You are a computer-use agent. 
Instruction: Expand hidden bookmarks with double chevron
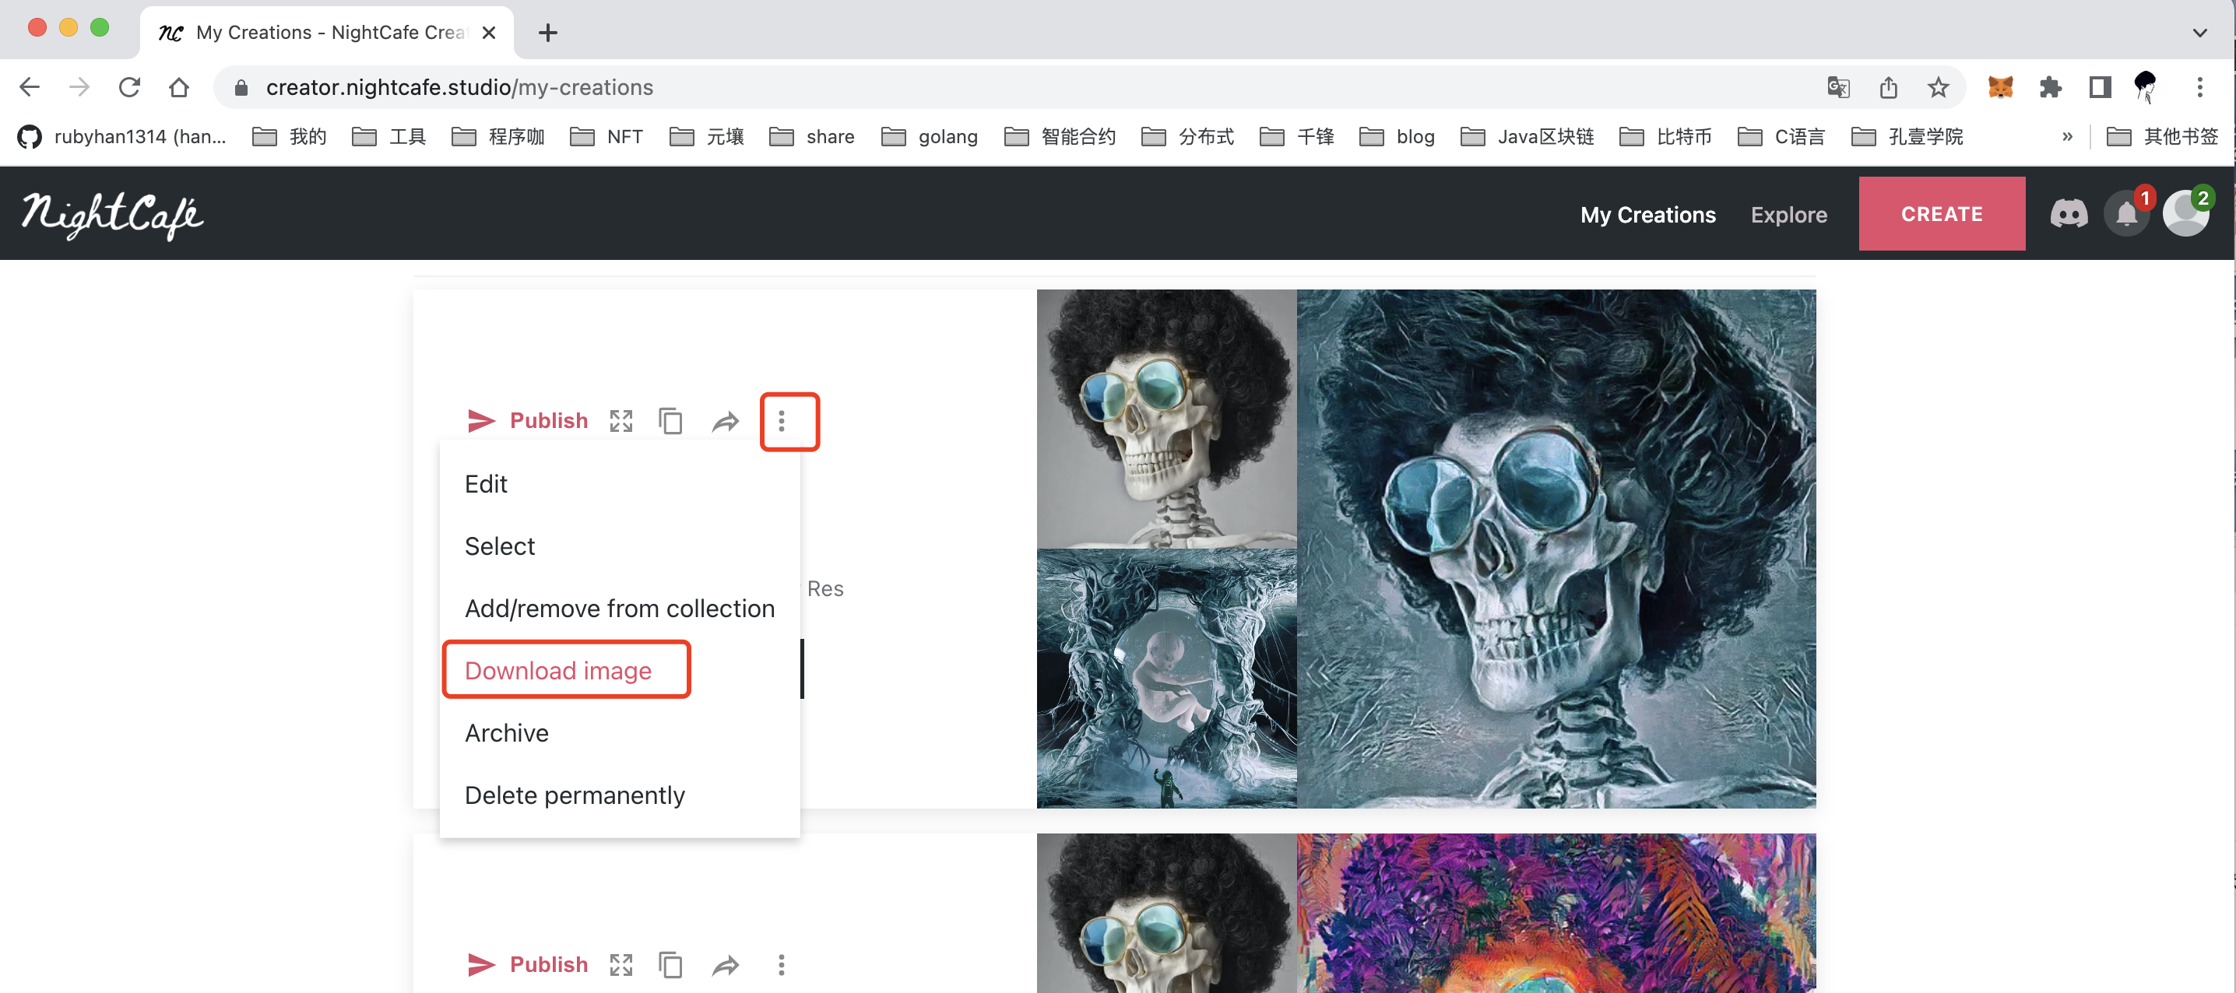click(x=2067, y=136)
